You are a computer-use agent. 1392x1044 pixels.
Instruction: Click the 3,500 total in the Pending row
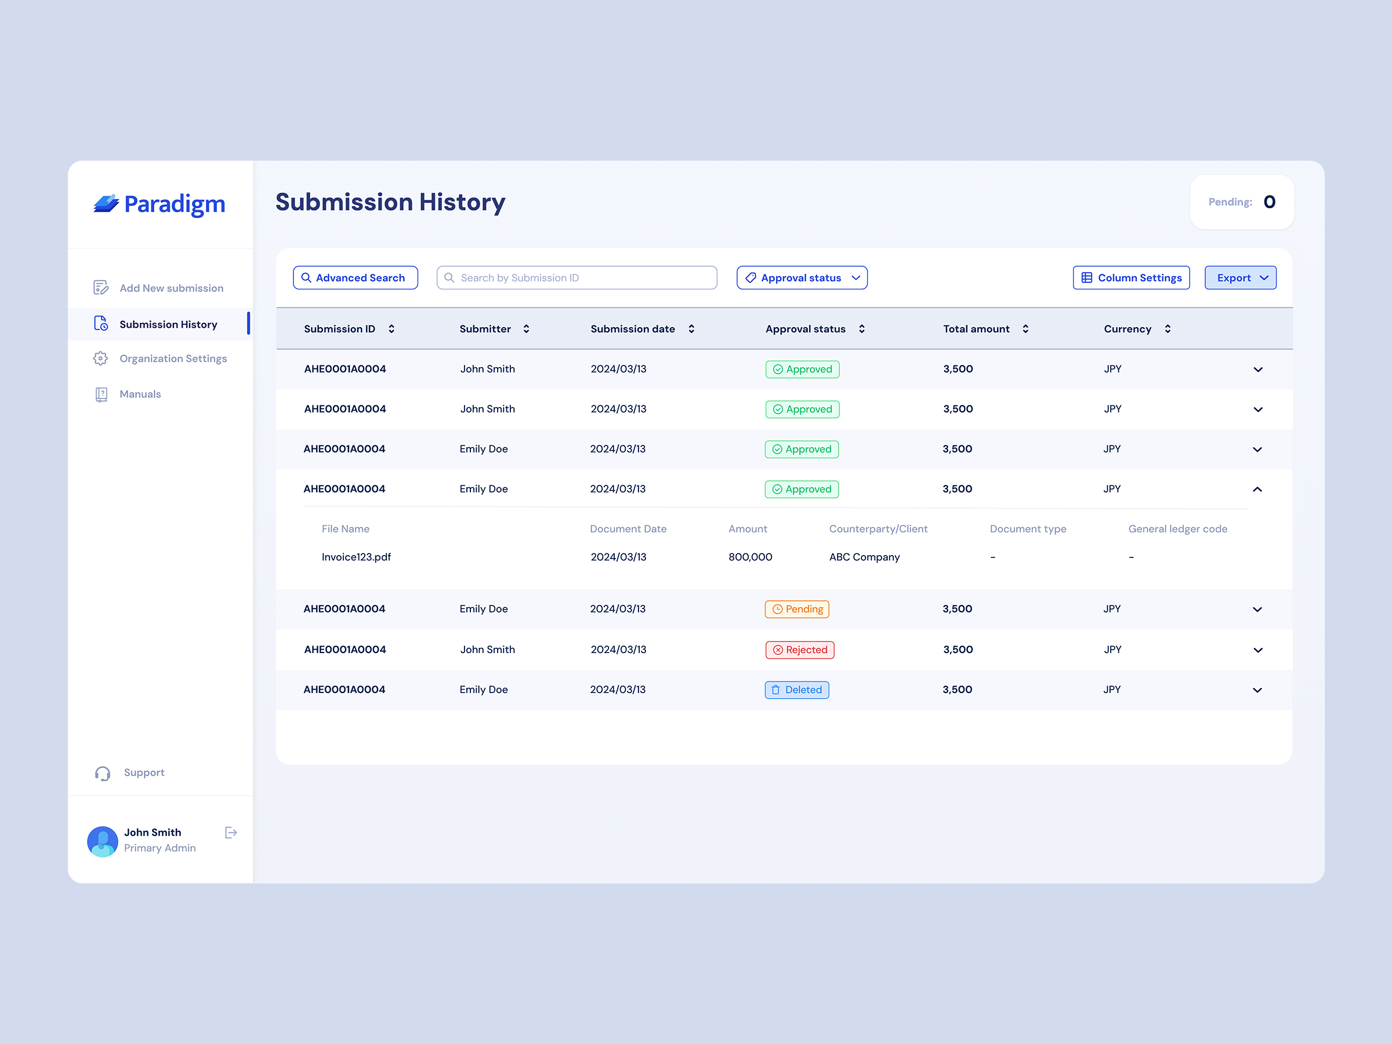click(957, 609)
